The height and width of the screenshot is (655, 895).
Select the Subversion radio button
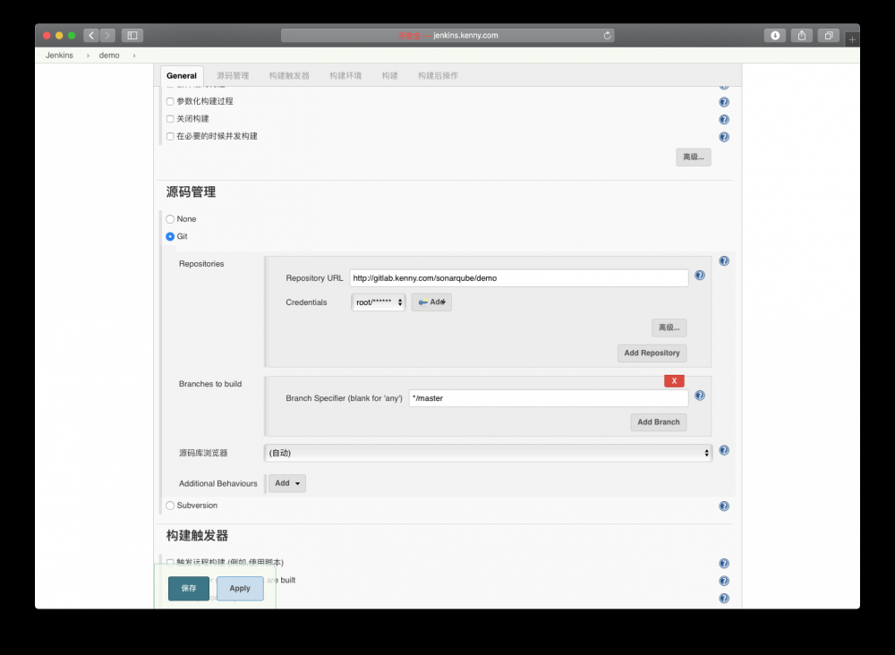[169, 506]
